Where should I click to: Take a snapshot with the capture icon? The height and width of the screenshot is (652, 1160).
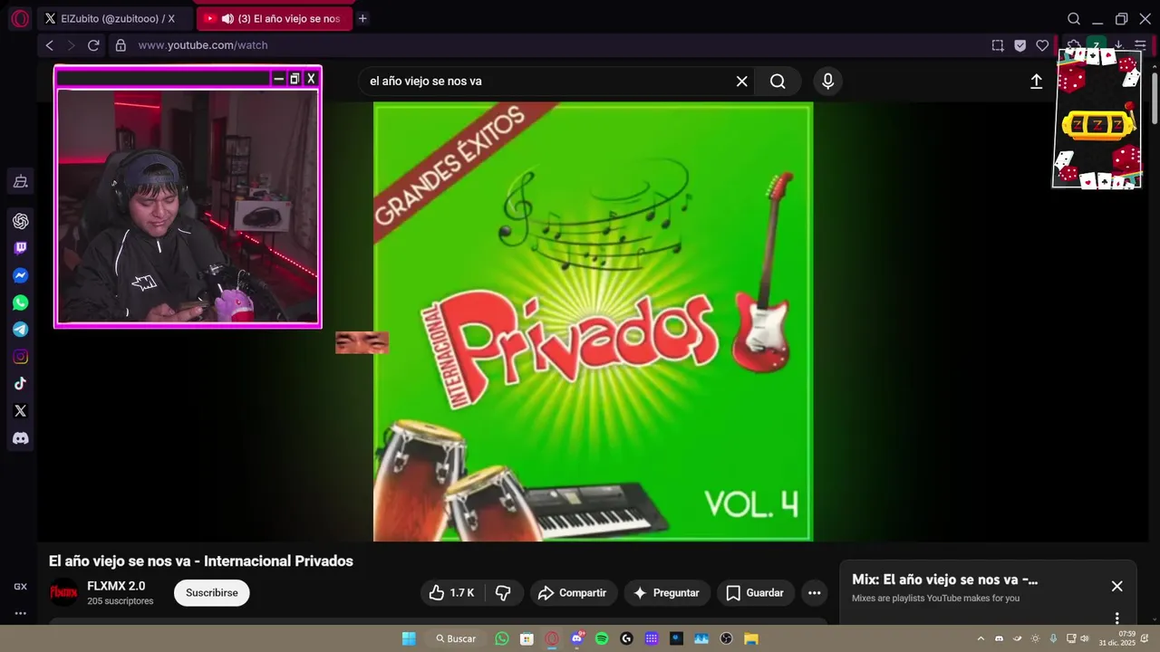(998, 45)
